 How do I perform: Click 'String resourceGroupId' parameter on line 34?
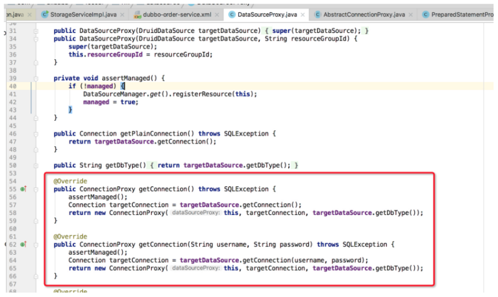[x=307, y=39]
